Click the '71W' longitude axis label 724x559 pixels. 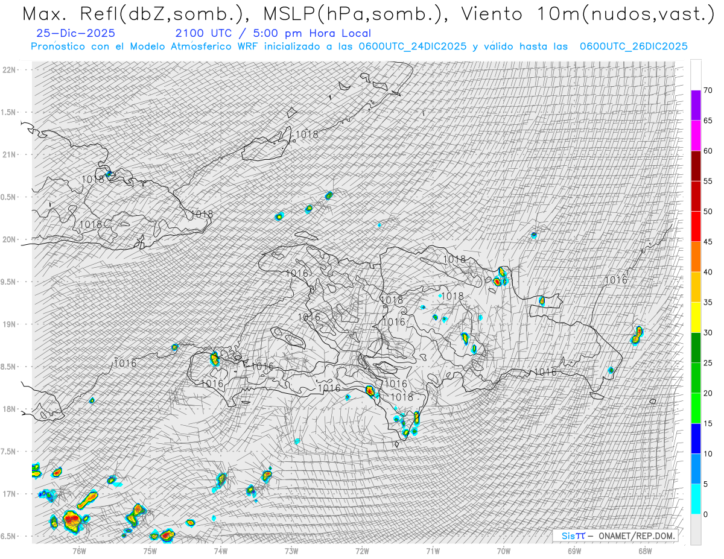pos(433,551)
